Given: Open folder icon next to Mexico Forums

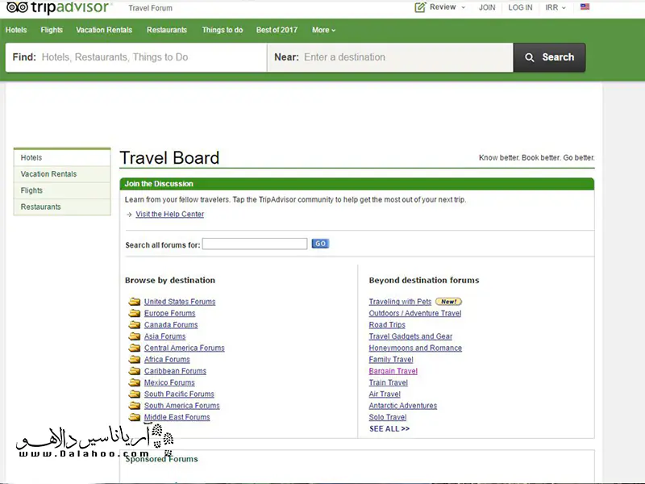Looking at the screenshot, I should (x=134, y=382).
